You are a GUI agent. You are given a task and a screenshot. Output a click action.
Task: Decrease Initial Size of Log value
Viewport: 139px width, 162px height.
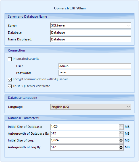point(121,142)
